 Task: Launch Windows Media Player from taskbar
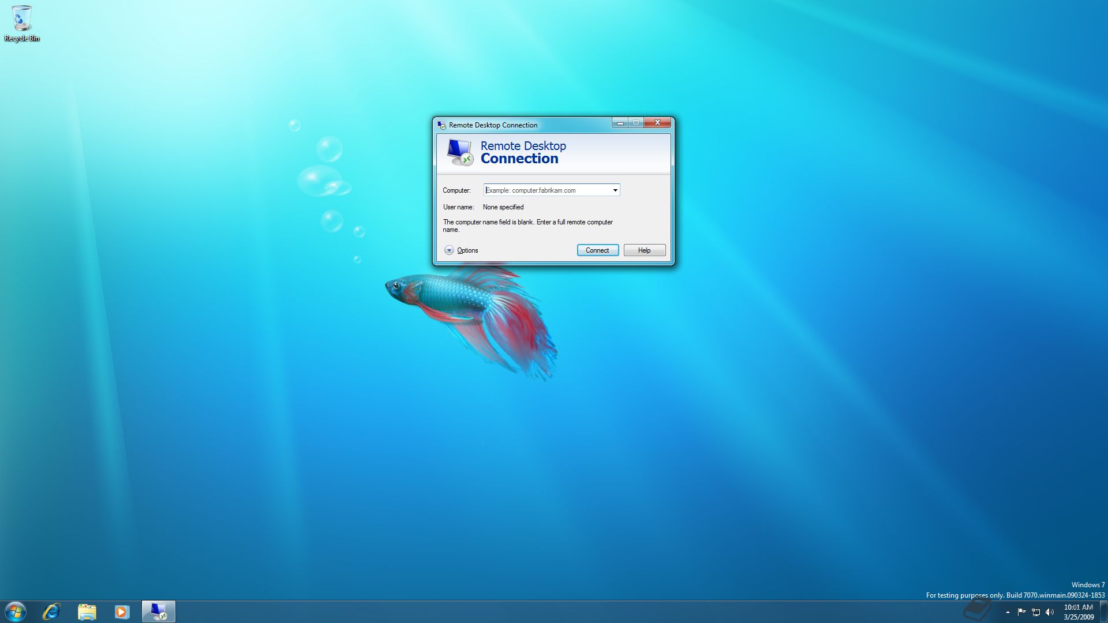click(x=122, y=611)
